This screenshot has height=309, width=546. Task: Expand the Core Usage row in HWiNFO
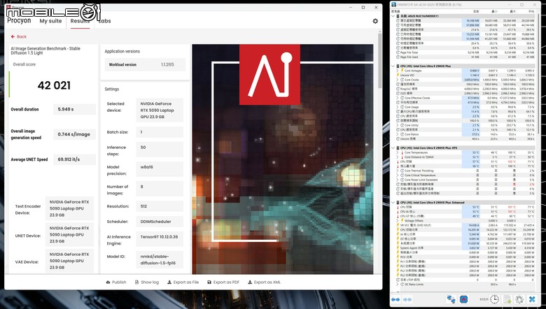(398, 107)
